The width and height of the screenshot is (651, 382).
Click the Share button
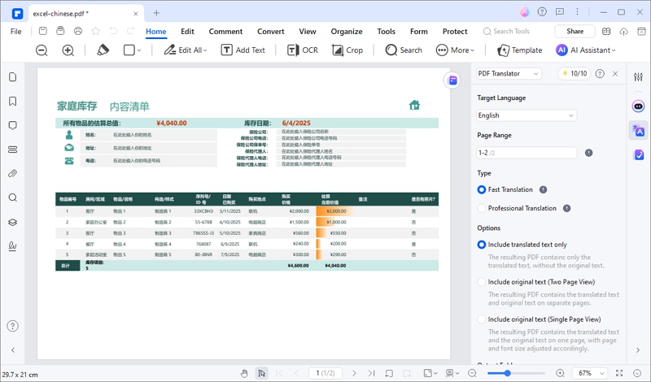(575, 31)
